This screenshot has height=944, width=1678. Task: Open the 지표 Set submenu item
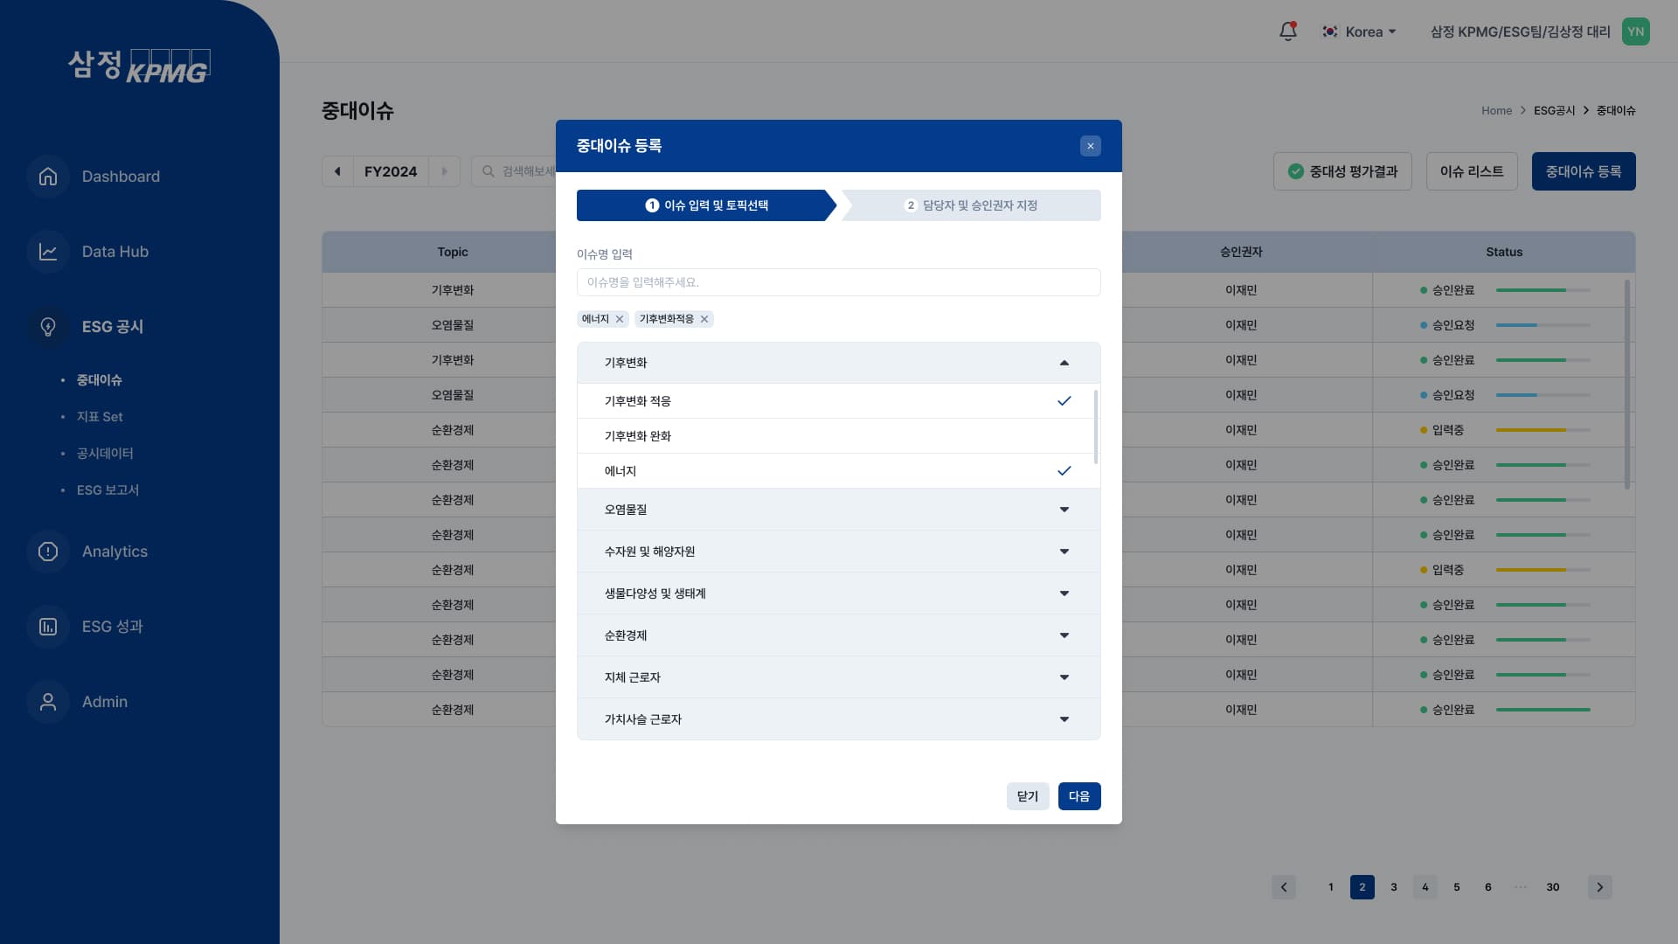click(100, 417)
